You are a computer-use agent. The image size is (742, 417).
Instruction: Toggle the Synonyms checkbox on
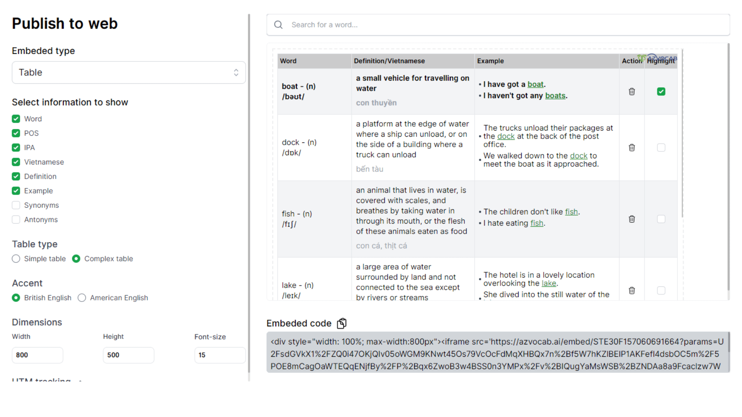pos(16,205)
